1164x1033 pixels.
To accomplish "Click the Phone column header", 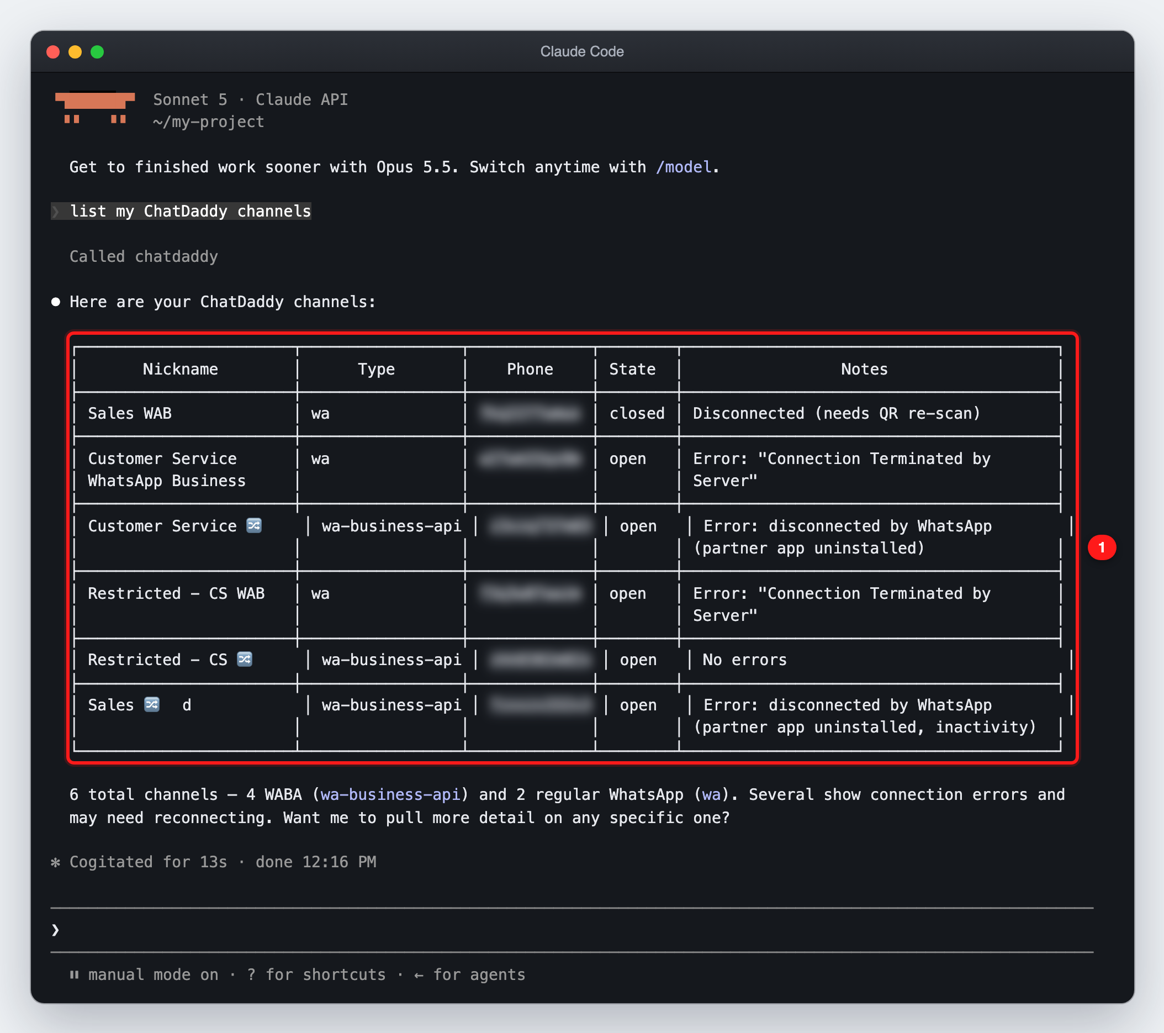I will (530, 369).
